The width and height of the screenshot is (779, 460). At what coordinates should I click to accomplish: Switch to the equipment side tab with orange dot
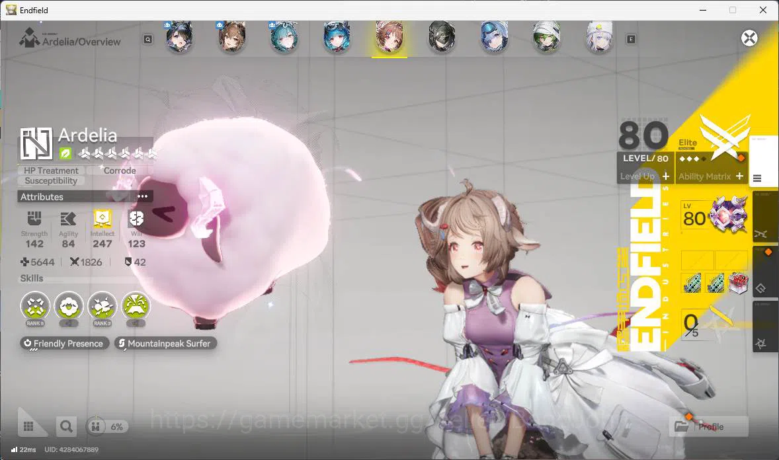(x=765, y=272)
